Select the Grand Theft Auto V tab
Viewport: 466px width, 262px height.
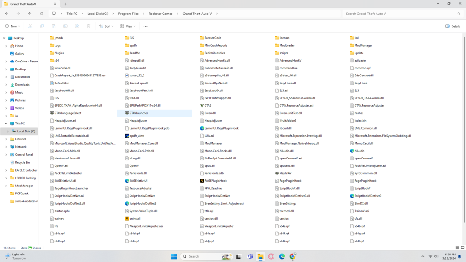coord(30,4)
